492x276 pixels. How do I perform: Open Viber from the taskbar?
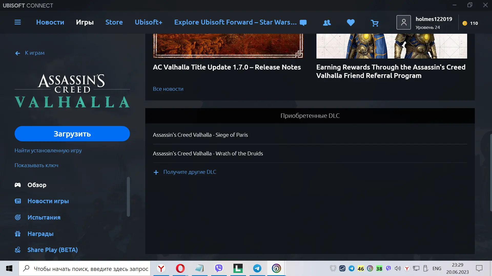[219, 268]
